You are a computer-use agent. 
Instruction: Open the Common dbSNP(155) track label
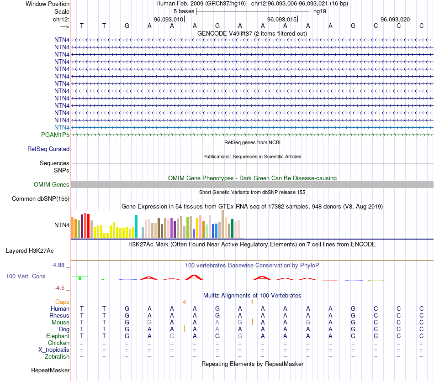click(41, 199)
